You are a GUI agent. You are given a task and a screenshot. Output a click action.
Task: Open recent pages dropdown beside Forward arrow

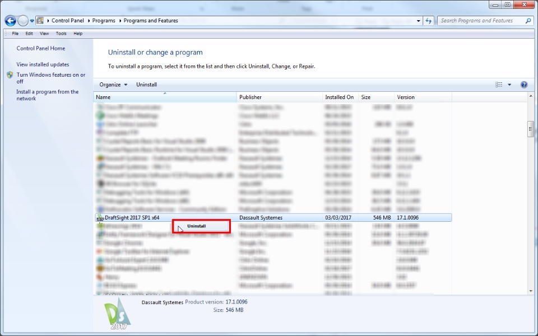[32, 21]
